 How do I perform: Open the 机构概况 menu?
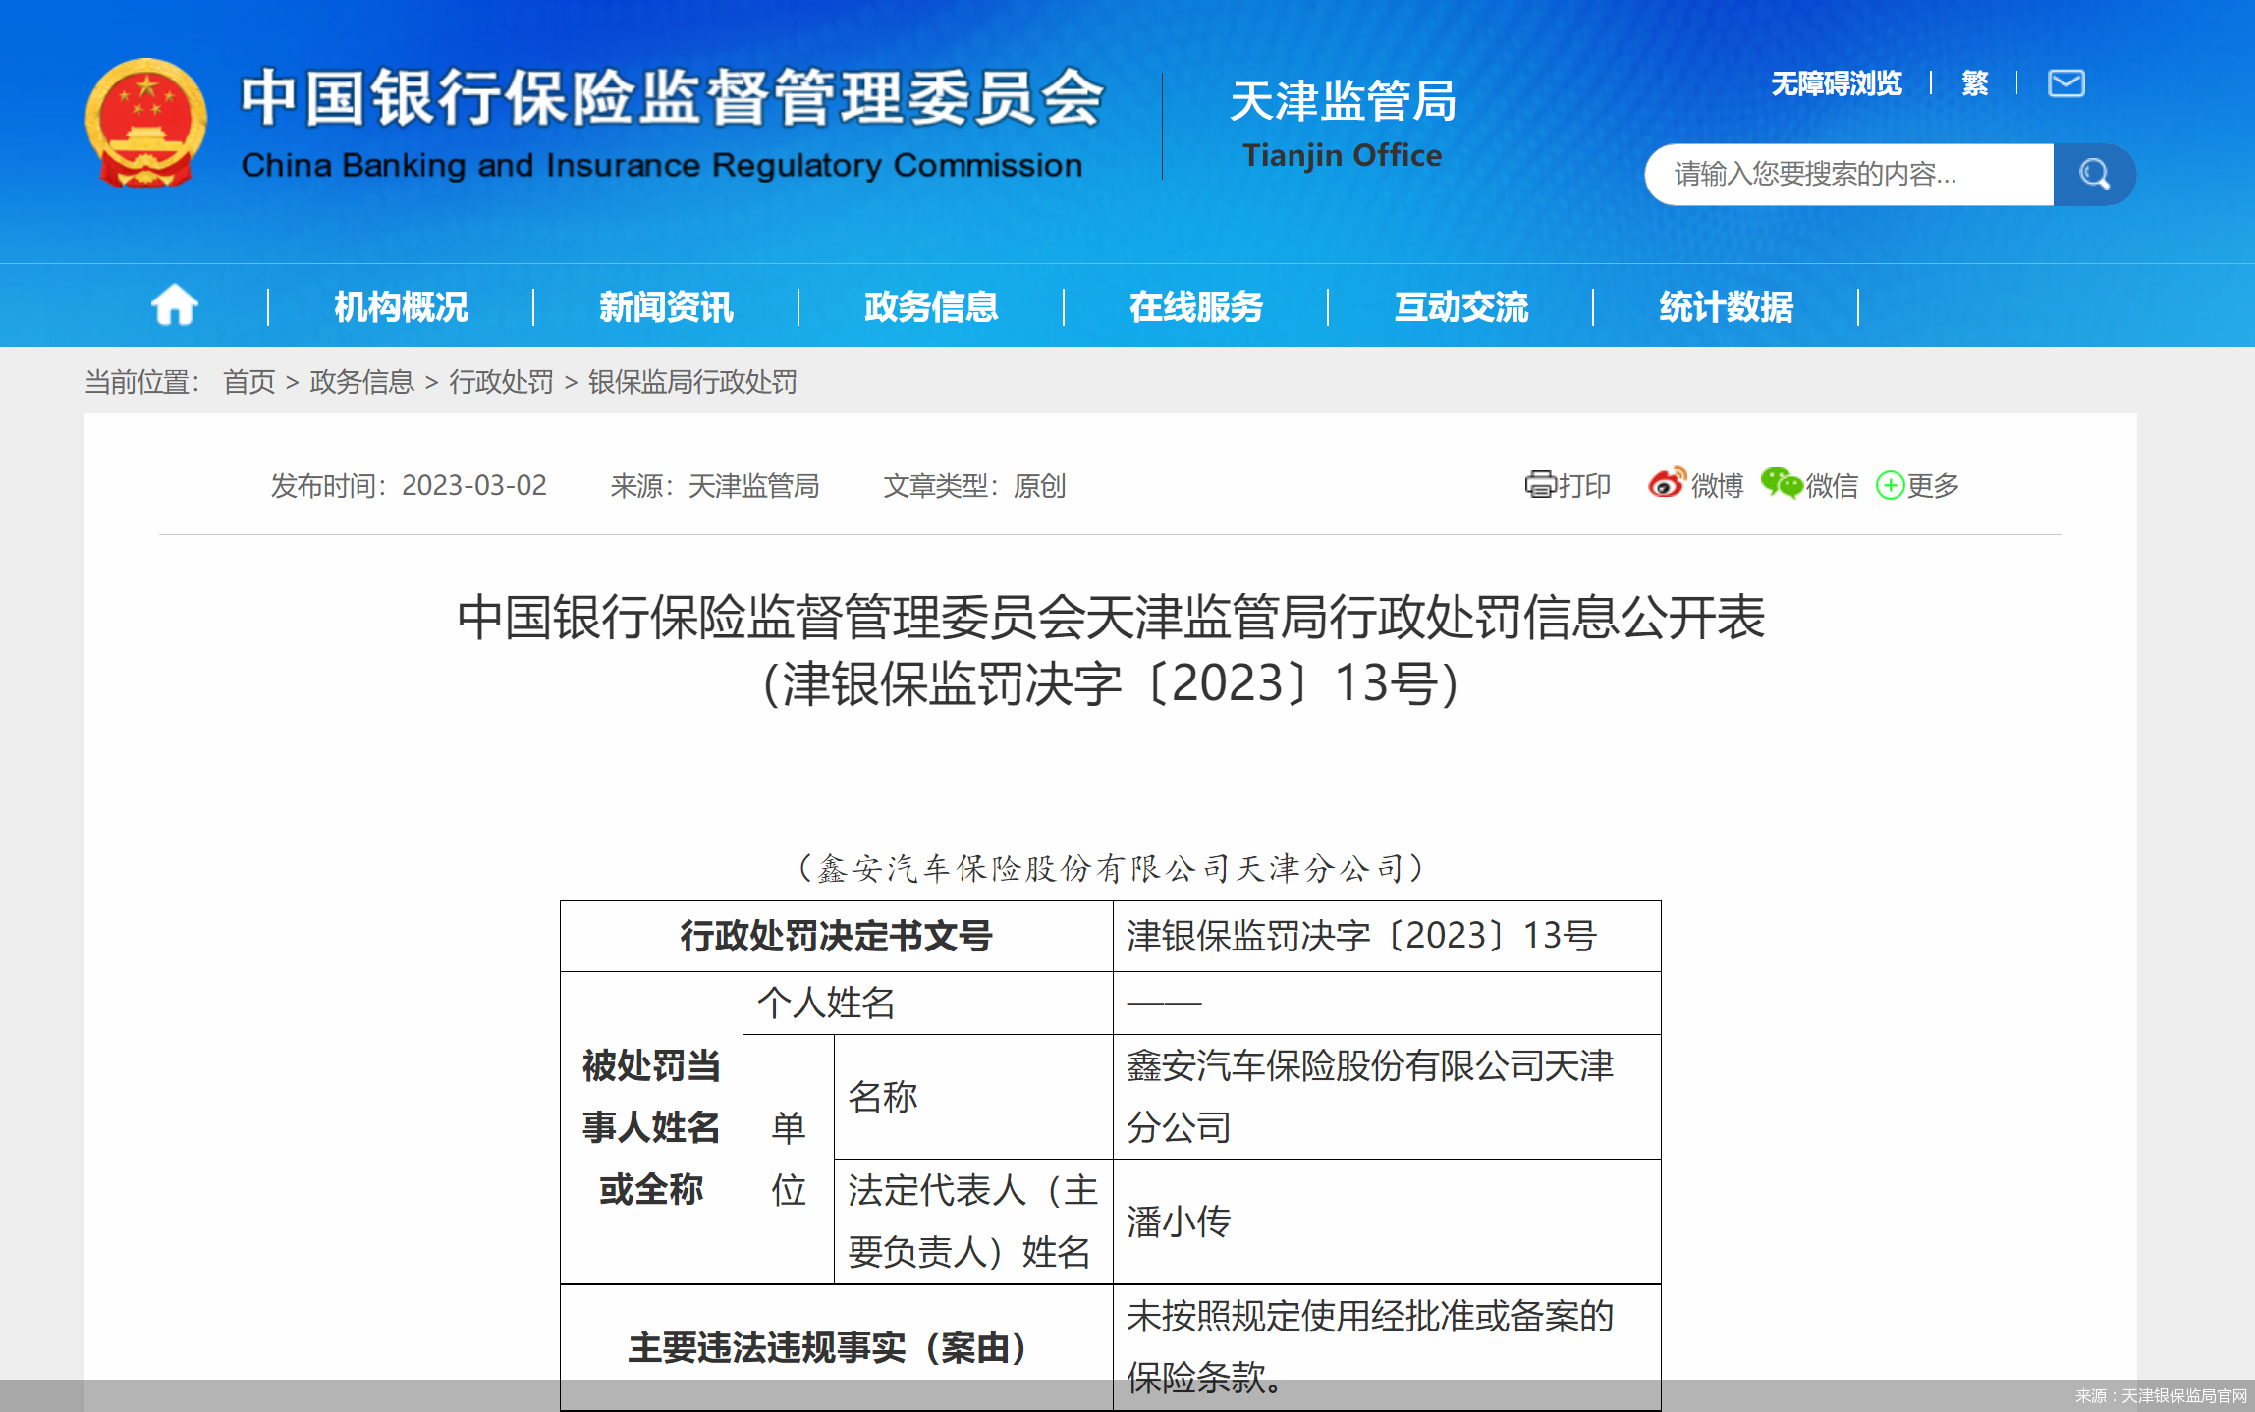(x=401, y=306)
